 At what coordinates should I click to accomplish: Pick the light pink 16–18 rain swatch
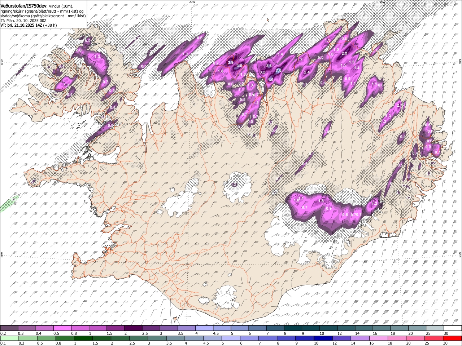click(x=378, y=338)
